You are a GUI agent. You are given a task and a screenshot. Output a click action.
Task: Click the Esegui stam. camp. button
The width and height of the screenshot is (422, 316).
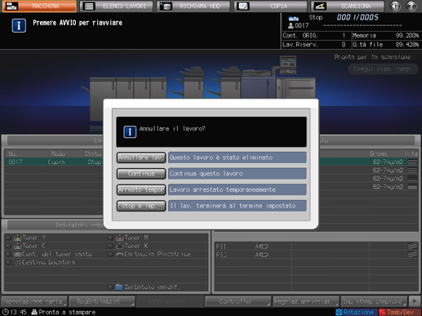point(383,69)
